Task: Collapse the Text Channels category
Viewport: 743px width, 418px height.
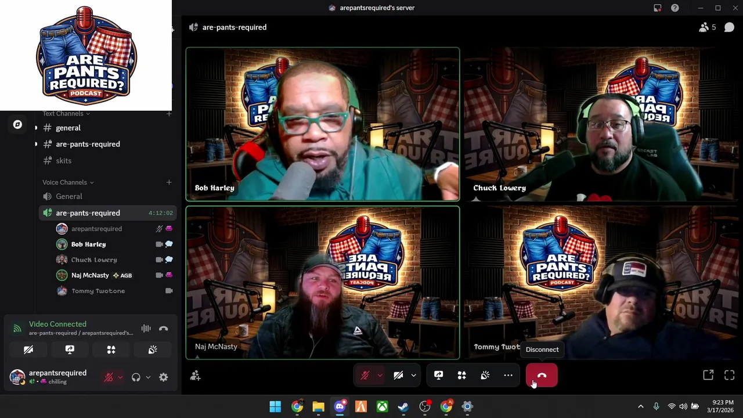Action: 66,113
